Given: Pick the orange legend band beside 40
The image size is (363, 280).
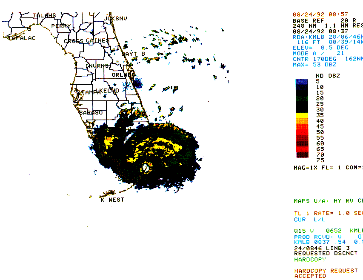Looking at the screenshot, I should click(302, 121).
